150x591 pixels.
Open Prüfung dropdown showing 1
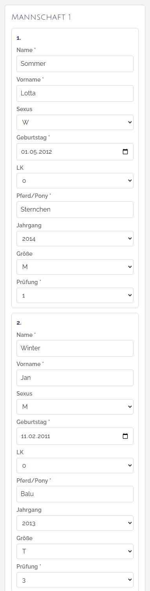[75, 295]
